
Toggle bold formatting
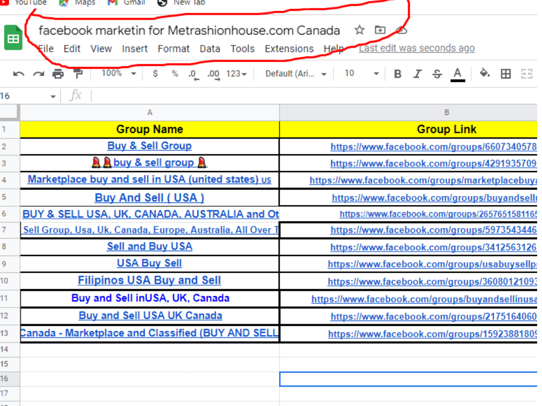coord(397,74)
